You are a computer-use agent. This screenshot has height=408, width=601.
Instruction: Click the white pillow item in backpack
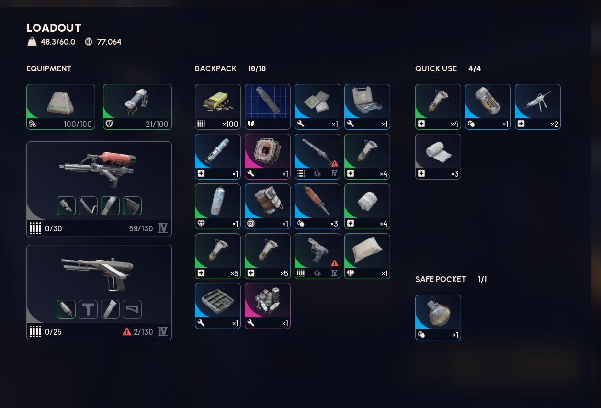point(367,256)
